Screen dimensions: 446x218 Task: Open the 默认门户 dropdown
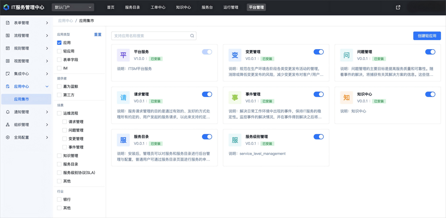click(72, 7)
